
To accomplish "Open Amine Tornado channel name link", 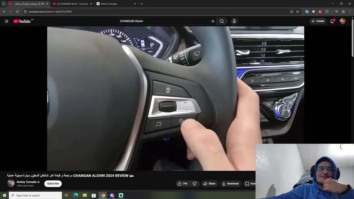I will (27, 182).
